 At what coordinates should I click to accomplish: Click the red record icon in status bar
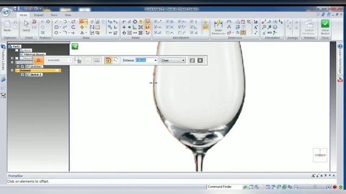tap(335, 187)
